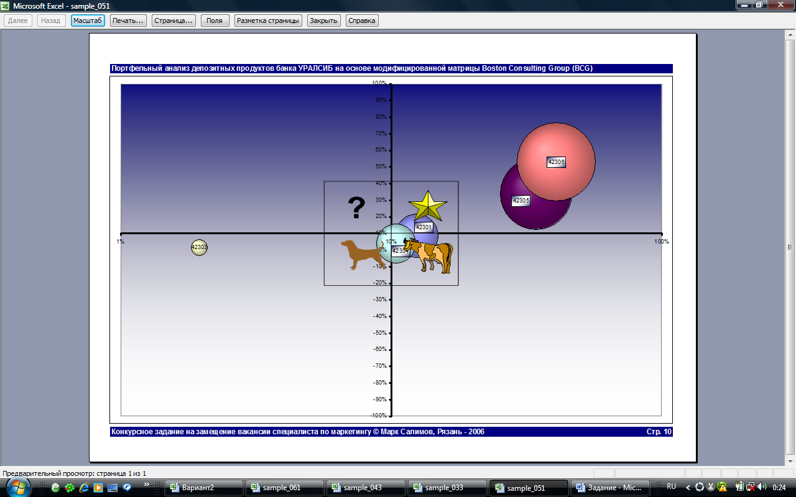Click the vertical scrollbar down arrow
Viewport: 796px width, 497px height.
click(x=790, y=463)
